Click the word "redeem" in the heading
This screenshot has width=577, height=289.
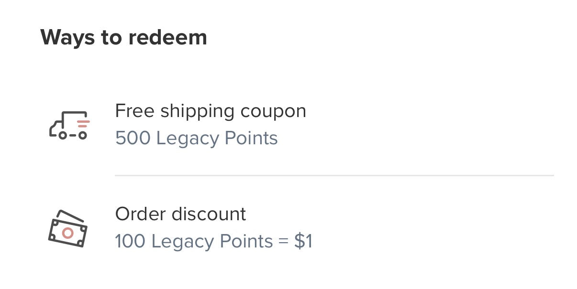[166, 37]
